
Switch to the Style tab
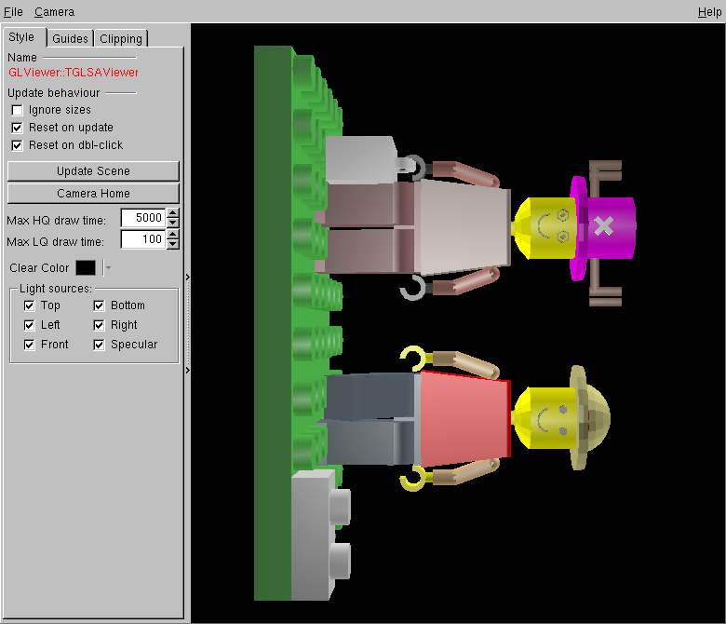(x=22, y=37)
